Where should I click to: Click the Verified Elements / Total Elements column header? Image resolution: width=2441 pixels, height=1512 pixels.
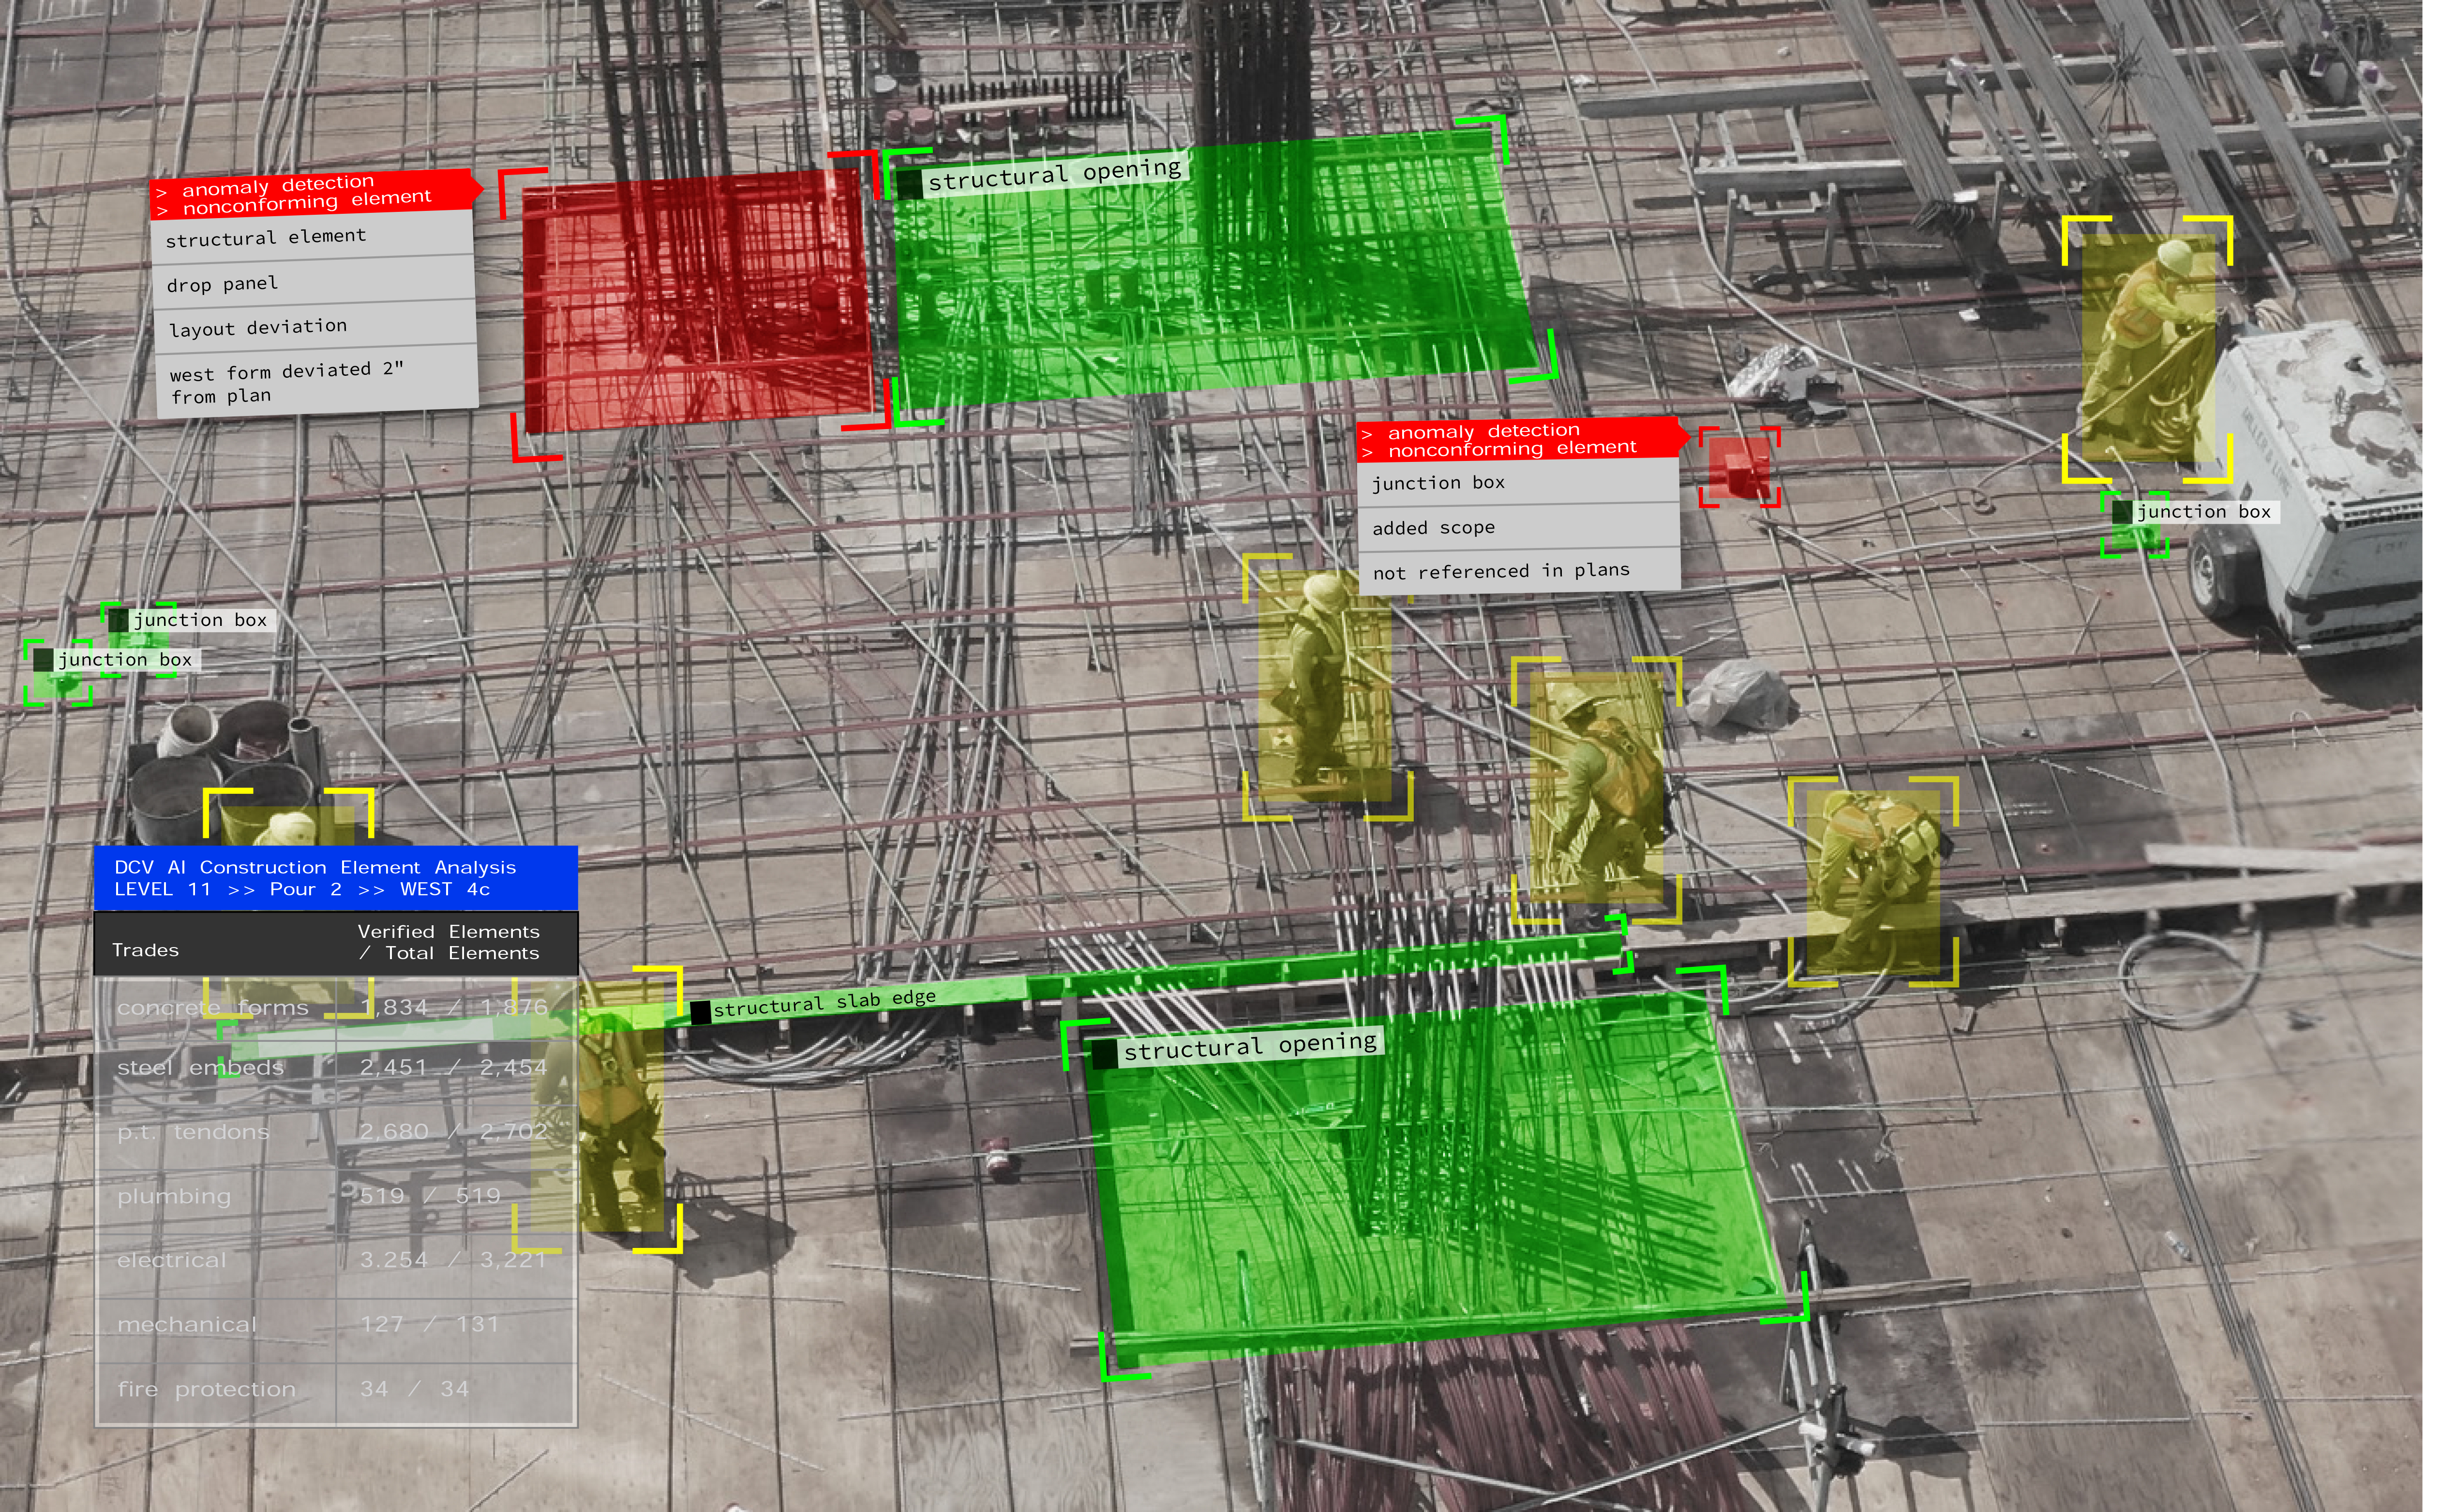[x=448, y=942]
